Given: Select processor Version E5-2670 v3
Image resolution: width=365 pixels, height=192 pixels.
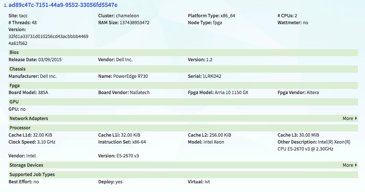Looking at the screenshot, I should 128,156.
